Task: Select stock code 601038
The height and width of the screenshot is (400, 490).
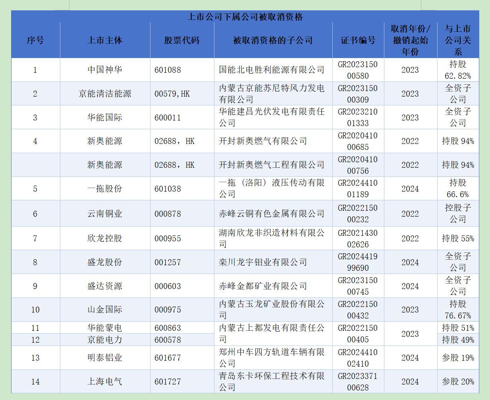Action: click(x=182, y=188)
